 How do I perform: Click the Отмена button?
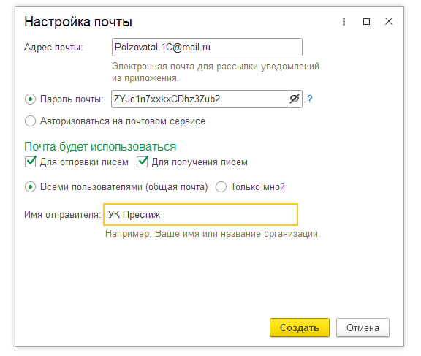pyautogui.click(x=363, y=327)
